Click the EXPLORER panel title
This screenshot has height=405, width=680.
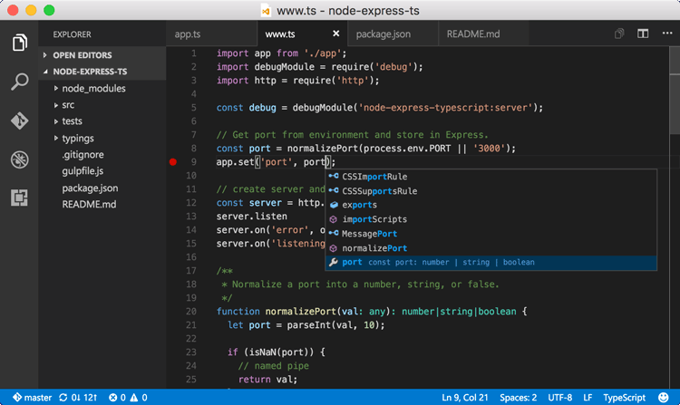click(x=72, y=34)
